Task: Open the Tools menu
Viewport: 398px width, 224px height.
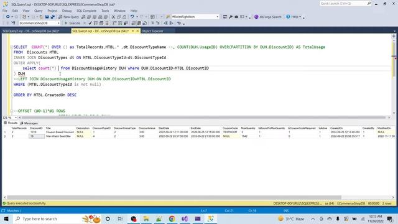Action: [105, 11]
